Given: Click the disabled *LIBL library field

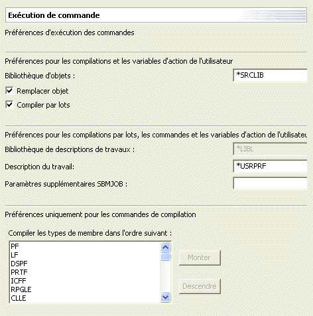Looking at the screenshot, I should point(270,149).
